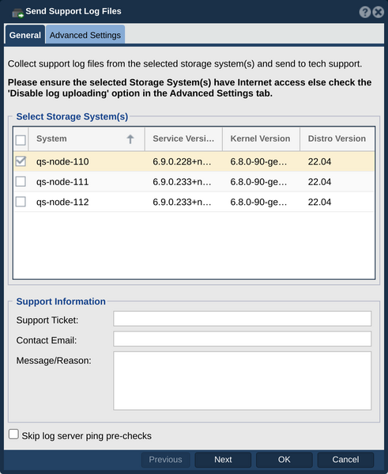
Task: Close the Send Support Log Files dialog
Action: [378, 12]
